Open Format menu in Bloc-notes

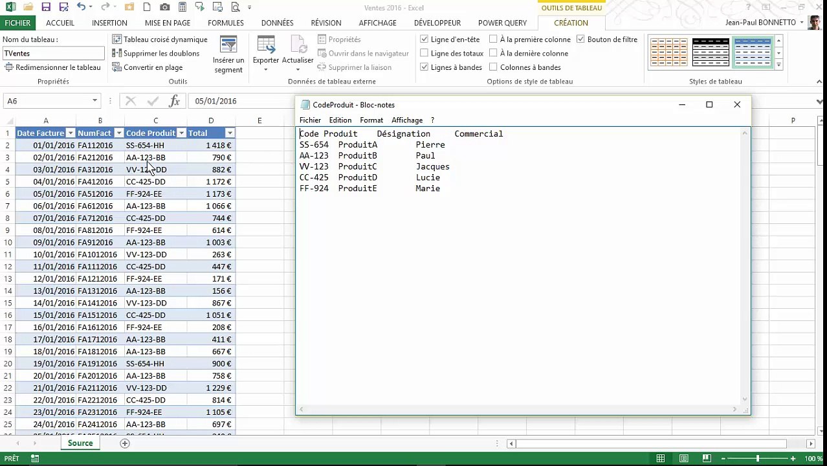(371, 120)
